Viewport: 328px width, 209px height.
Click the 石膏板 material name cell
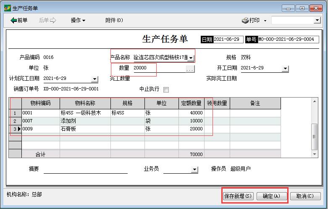click(85, 129)
